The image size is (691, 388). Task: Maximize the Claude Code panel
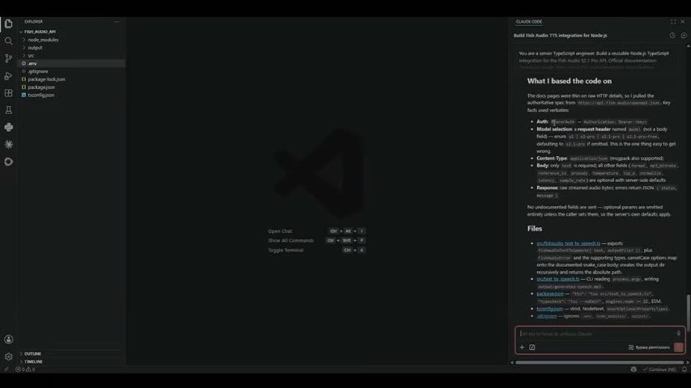coord(673,22)
